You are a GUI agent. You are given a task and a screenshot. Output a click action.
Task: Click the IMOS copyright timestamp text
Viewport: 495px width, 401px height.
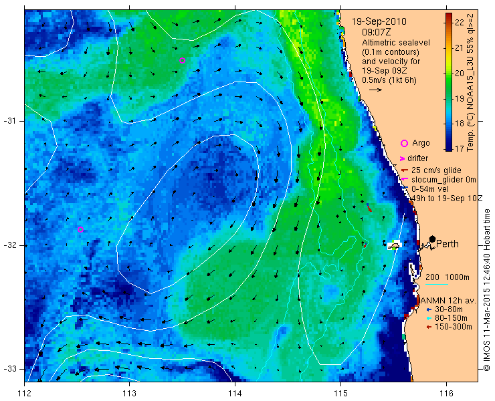tap(487, 290)
